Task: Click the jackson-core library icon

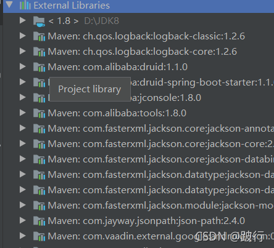Action: (39, 144)
